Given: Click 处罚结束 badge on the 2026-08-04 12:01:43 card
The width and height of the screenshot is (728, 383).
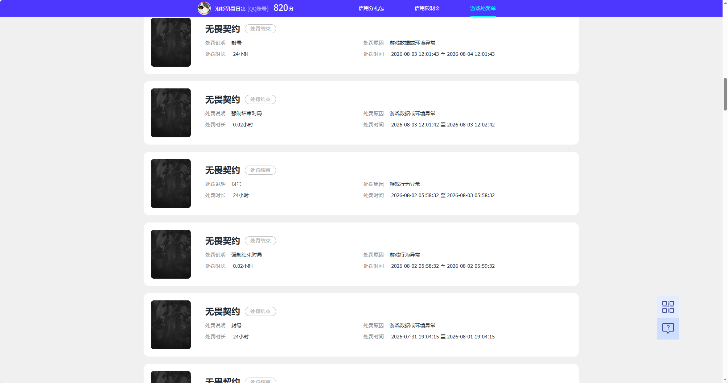Looking at the screenshot, I should click(x=260, y=29).
